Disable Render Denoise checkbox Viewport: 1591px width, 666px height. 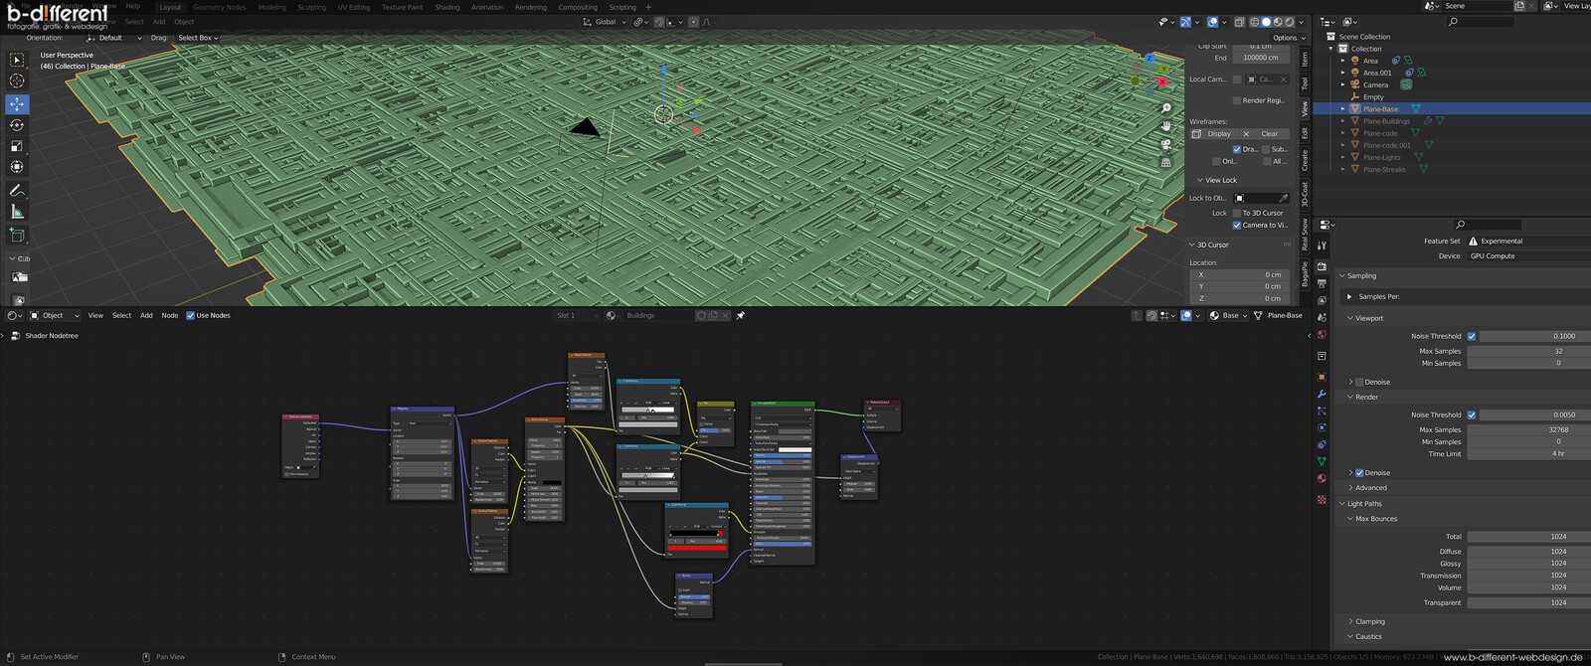pos(1359,472)
